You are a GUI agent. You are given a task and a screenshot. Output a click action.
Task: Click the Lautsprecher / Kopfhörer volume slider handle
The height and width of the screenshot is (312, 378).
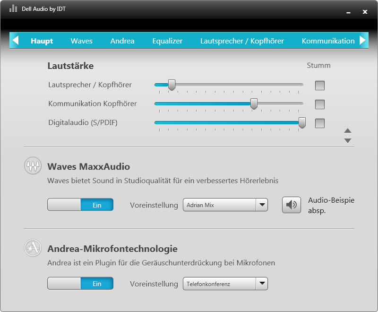pyautogui.click(x=172, y=85)
